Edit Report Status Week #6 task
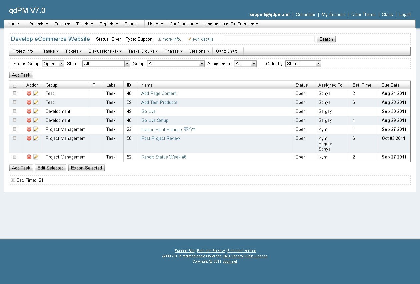Viewport: 420px width, 284px height. (36, 157)
